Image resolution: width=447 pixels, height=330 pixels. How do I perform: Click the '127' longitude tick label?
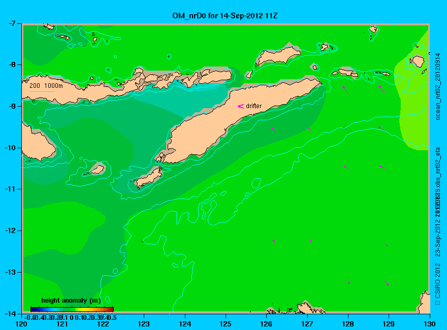point(307,324)
